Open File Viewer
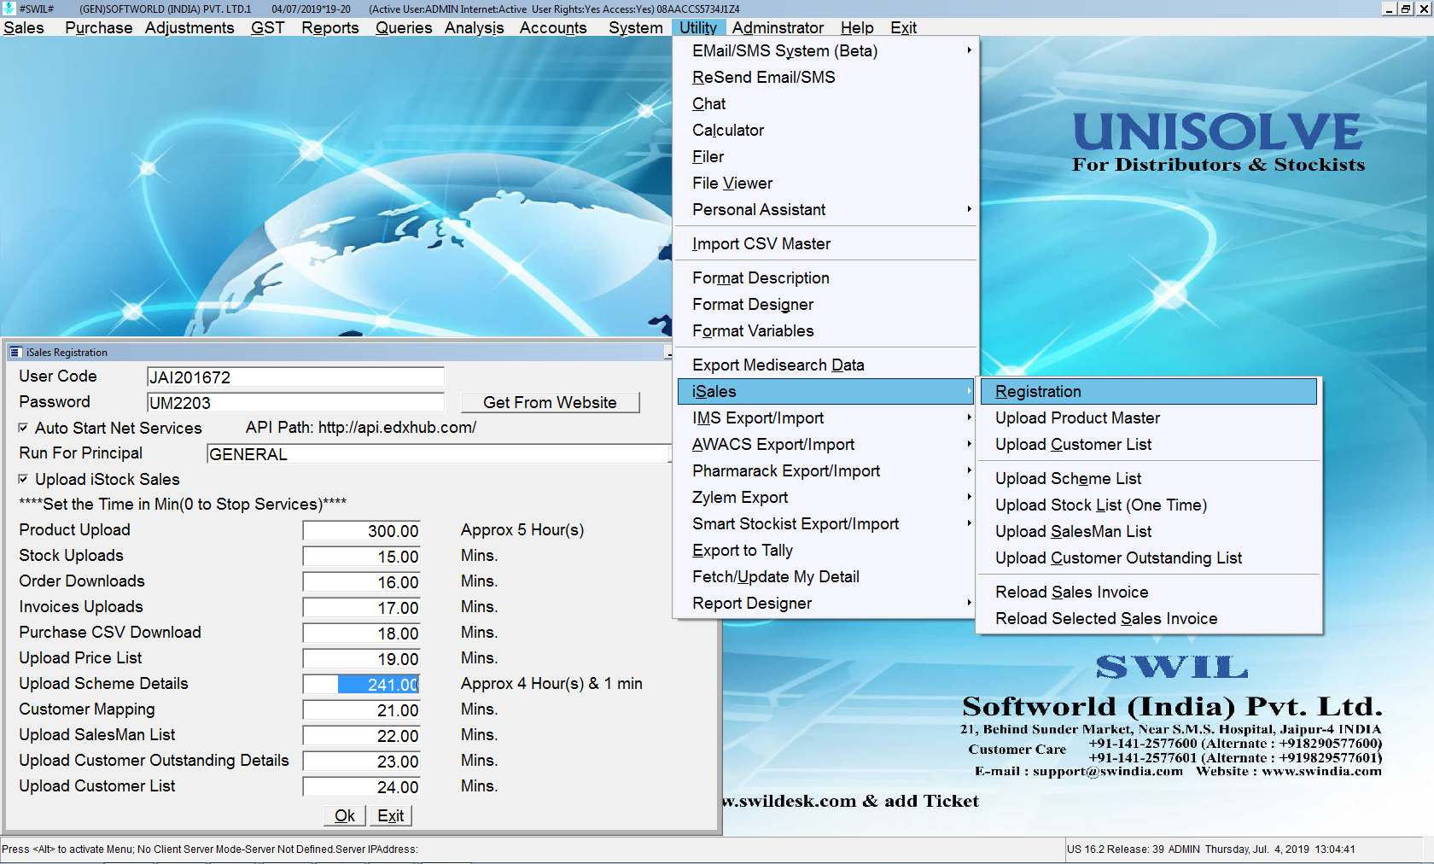This screenshot has height=864, width=1434. pos(825,183)
